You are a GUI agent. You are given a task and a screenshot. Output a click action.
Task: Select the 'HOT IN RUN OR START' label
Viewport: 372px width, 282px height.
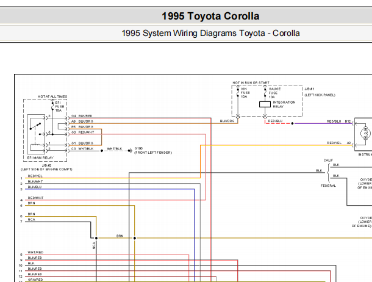click(251, 82)
